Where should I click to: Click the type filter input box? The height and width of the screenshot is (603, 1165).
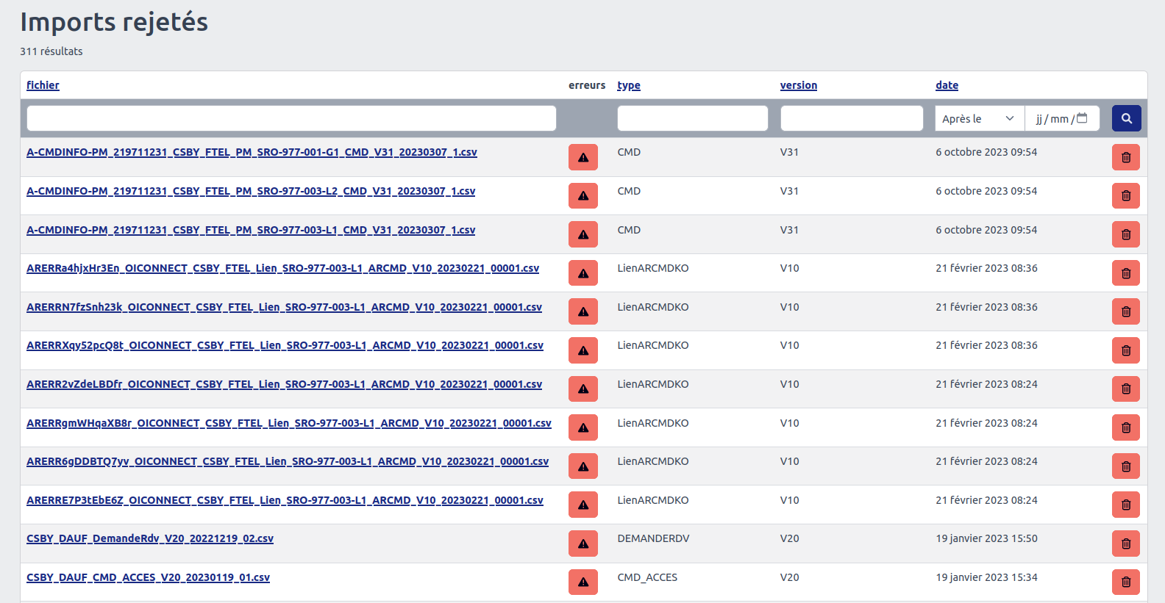[x=692, y=118]
